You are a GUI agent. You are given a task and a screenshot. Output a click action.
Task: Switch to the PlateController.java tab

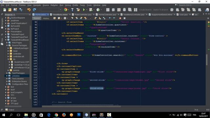83,14
